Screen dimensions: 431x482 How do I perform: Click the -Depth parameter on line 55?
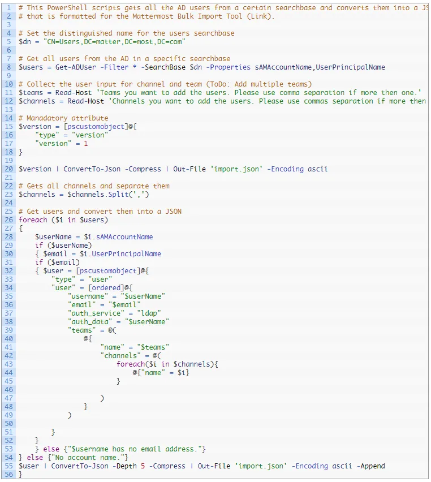124,466
